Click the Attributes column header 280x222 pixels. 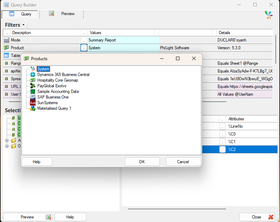[252, 119]
